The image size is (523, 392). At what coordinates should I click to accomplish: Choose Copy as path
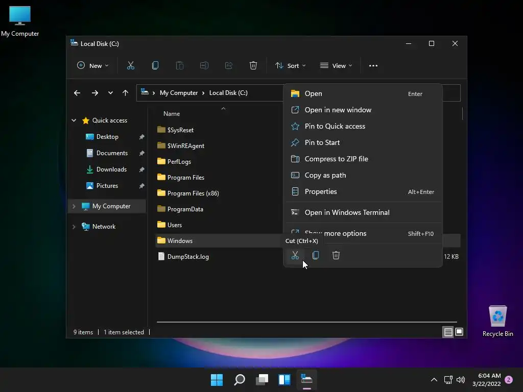(363, 176)
